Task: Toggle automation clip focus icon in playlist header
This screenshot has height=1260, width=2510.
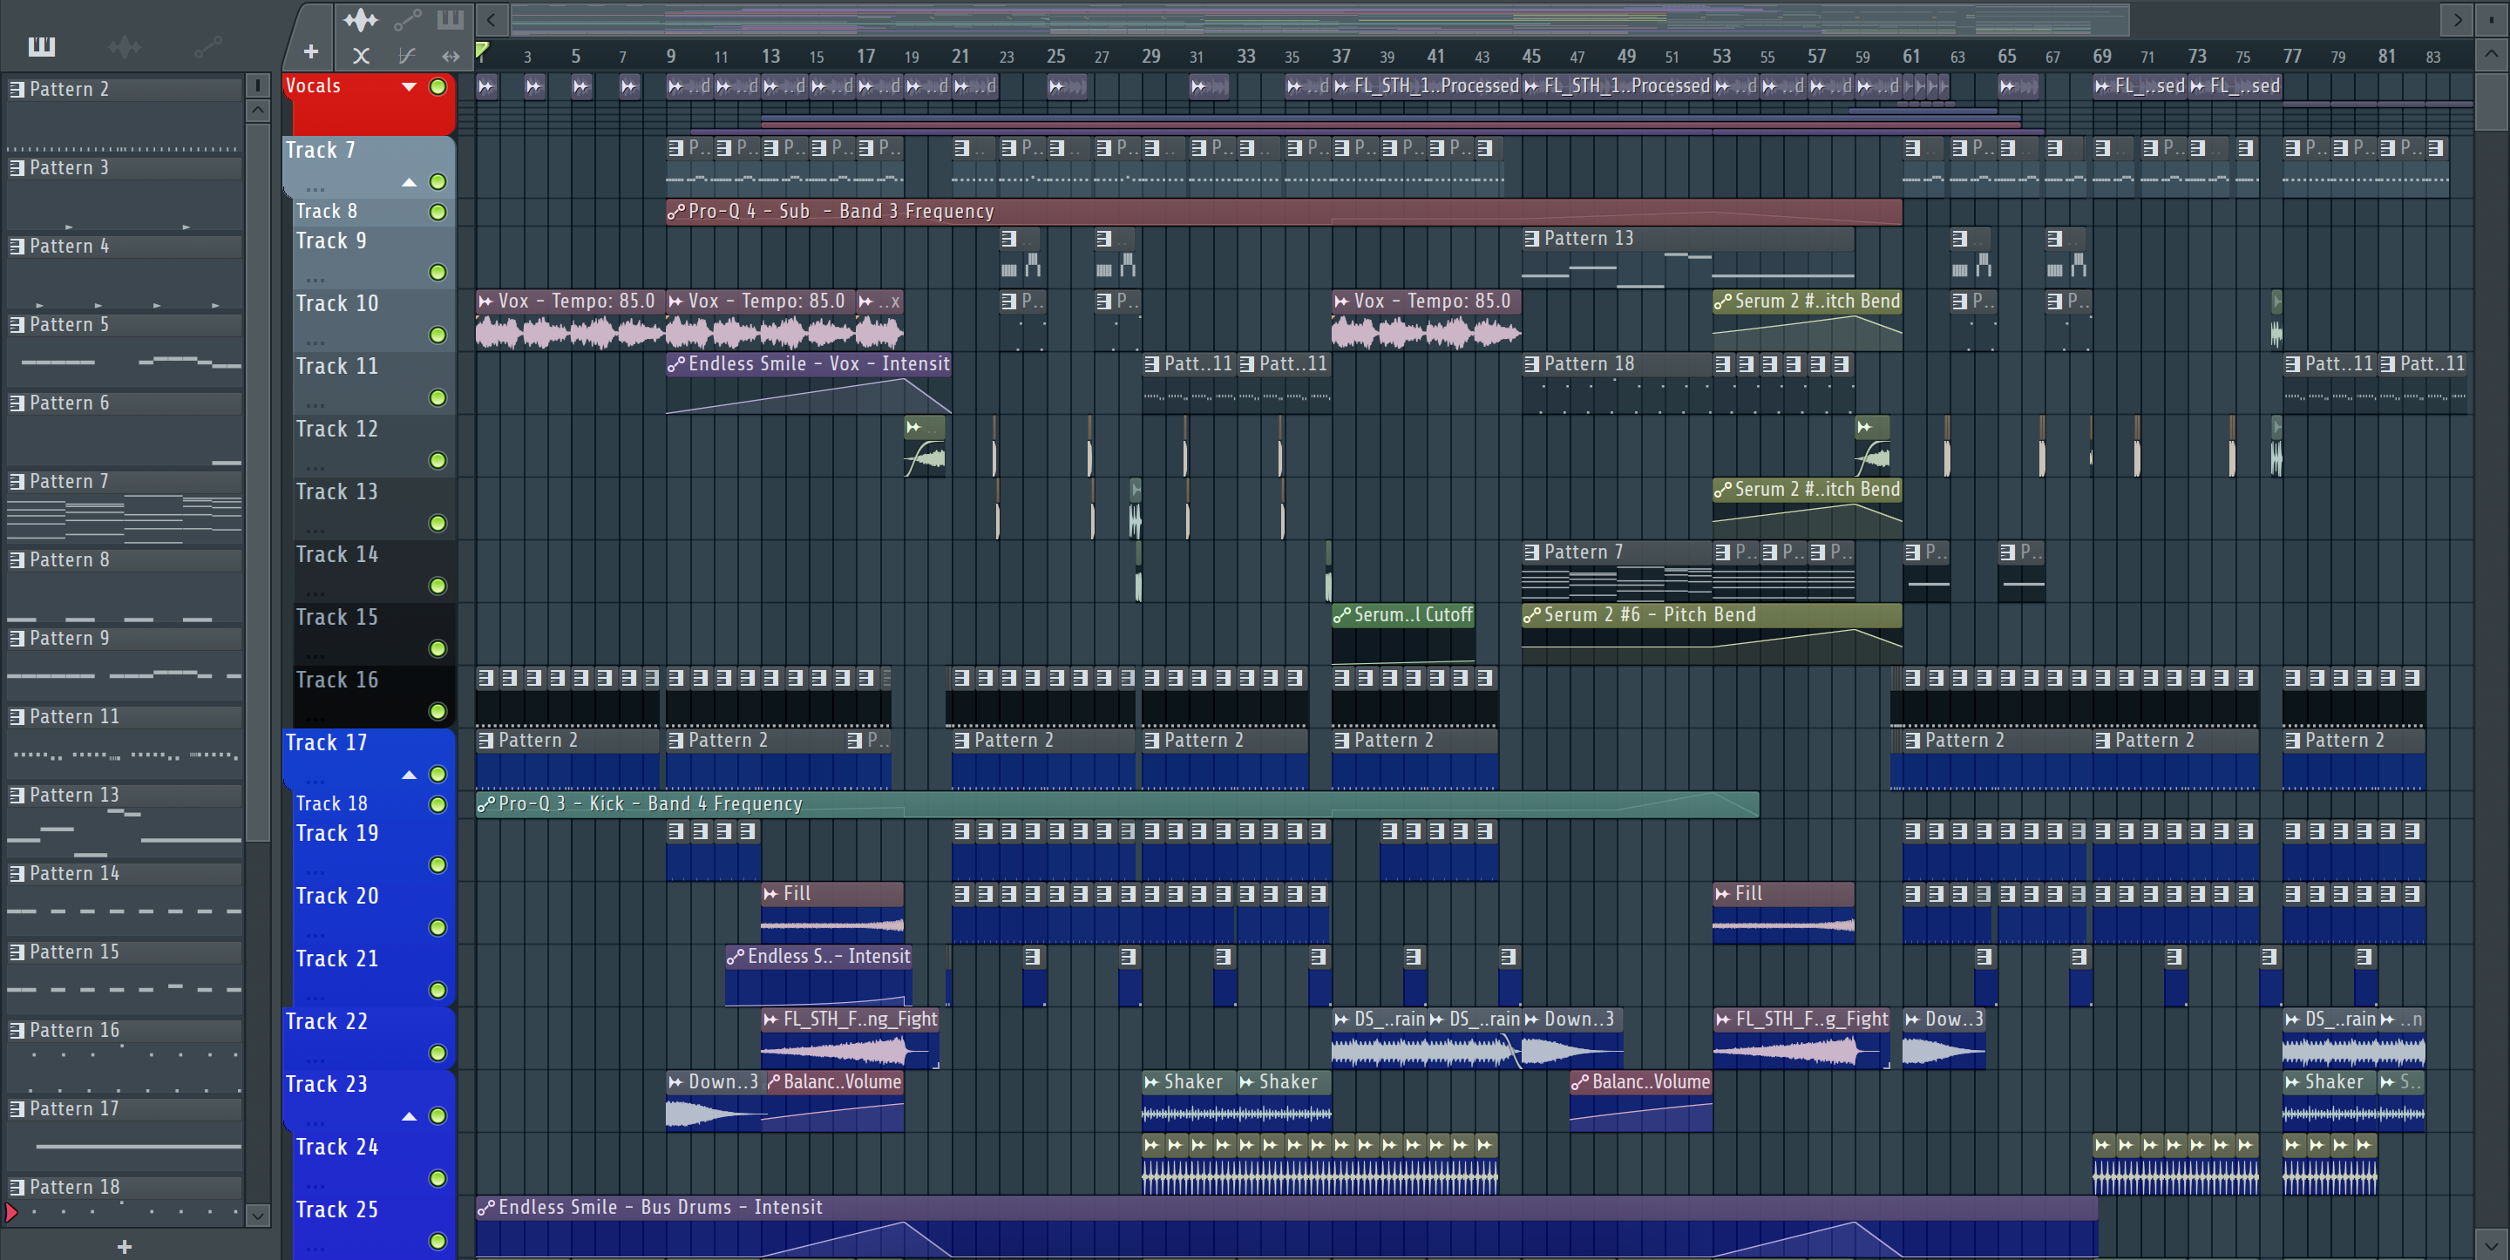Action: point(407,19)
